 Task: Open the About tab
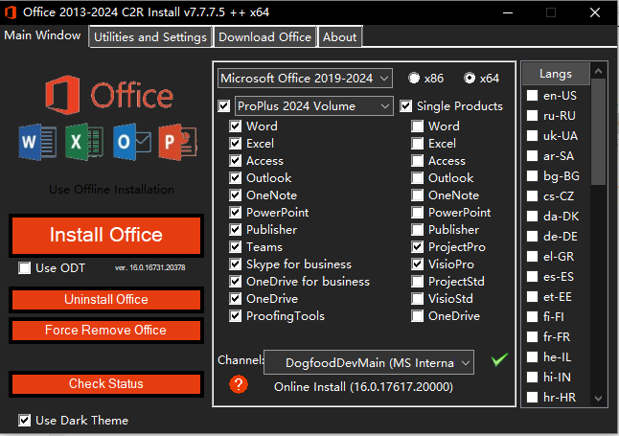[x=340, y=37]
